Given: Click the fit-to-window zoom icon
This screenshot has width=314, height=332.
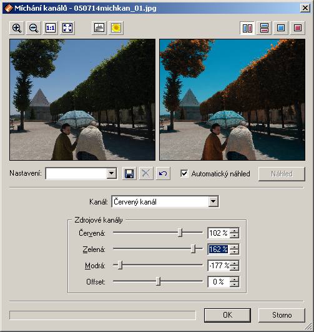Looking at the screenshot, I should 67,28.
